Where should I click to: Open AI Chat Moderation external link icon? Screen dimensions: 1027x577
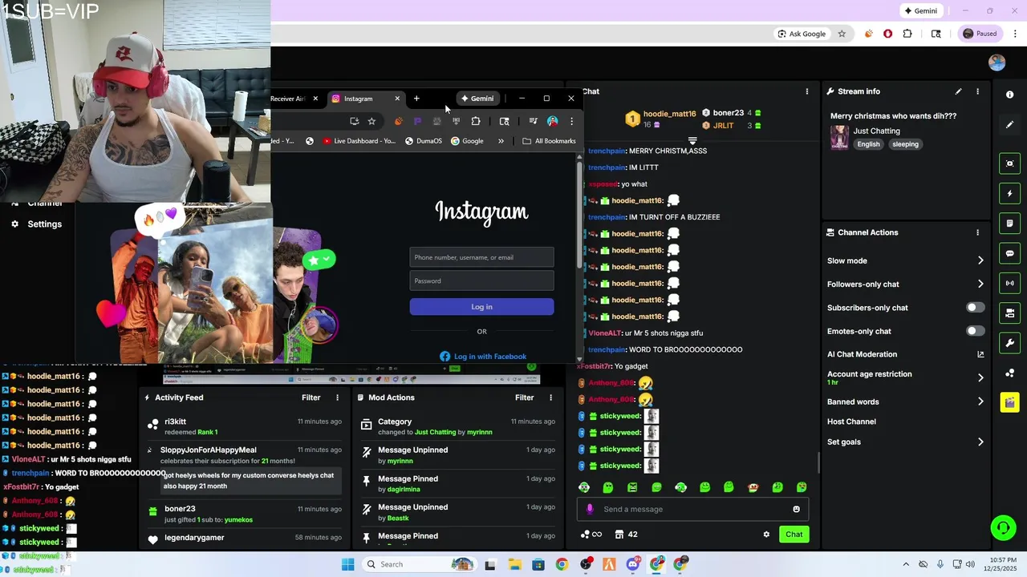(x=980, y=354)
